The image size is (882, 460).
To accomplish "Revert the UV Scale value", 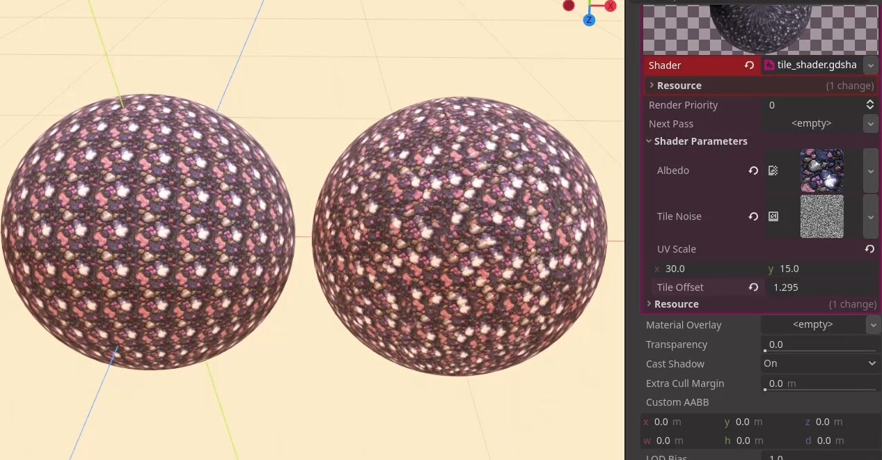I will (869, 249).
